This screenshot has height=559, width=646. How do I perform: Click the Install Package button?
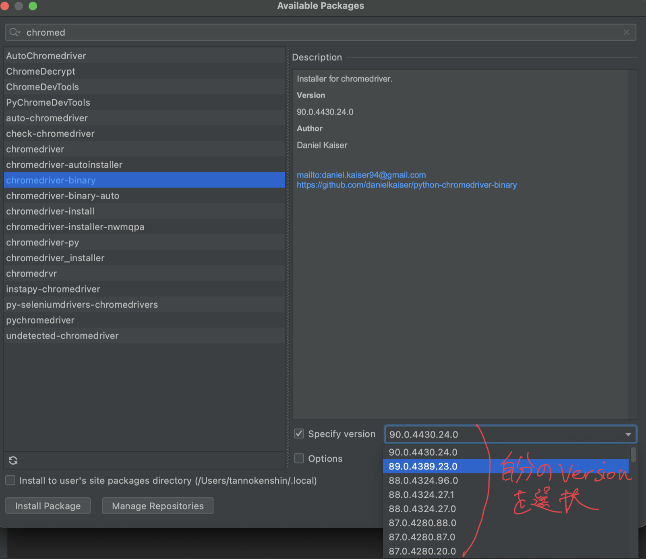tap(48, 506)
